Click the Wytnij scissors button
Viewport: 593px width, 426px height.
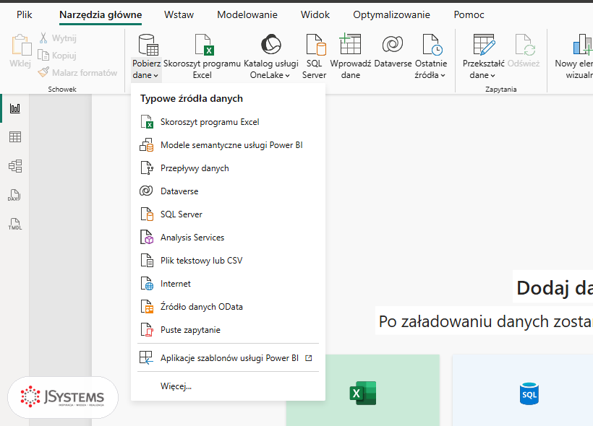pyautogui.click(x=58, y=38)
